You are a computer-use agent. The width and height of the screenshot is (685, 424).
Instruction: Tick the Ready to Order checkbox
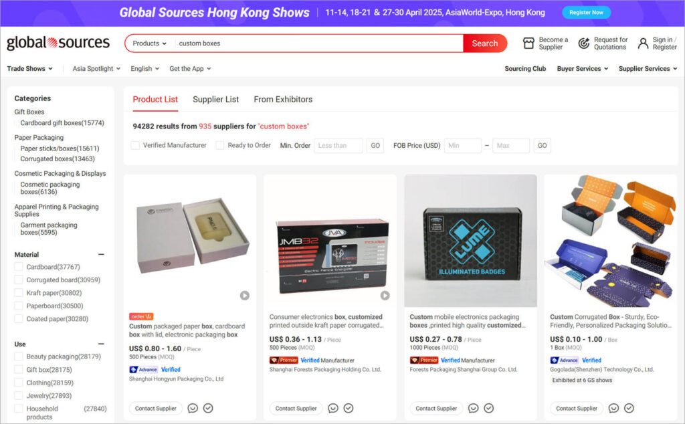(x=220, y=145)
